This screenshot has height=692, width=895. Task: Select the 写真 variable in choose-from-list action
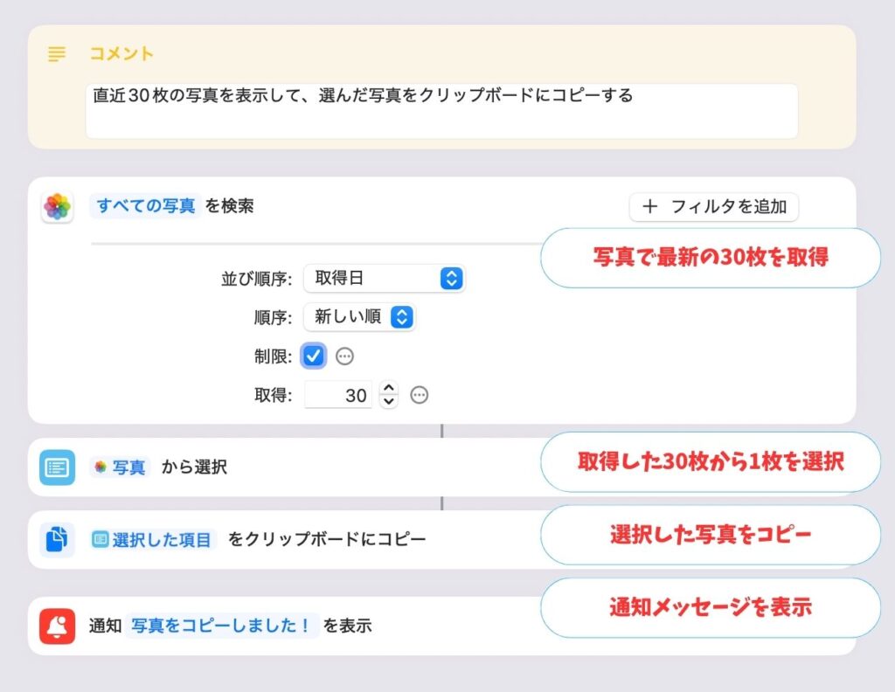121,467
